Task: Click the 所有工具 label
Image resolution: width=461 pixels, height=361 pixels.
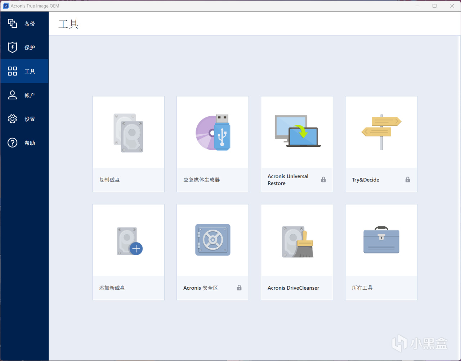Action: pyautogui.click(x=362, y=288)
